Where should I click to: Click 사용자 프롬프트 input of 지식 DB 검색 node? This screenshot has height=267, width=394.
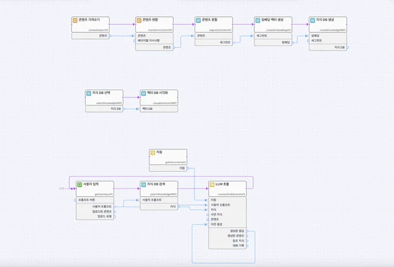159,200
